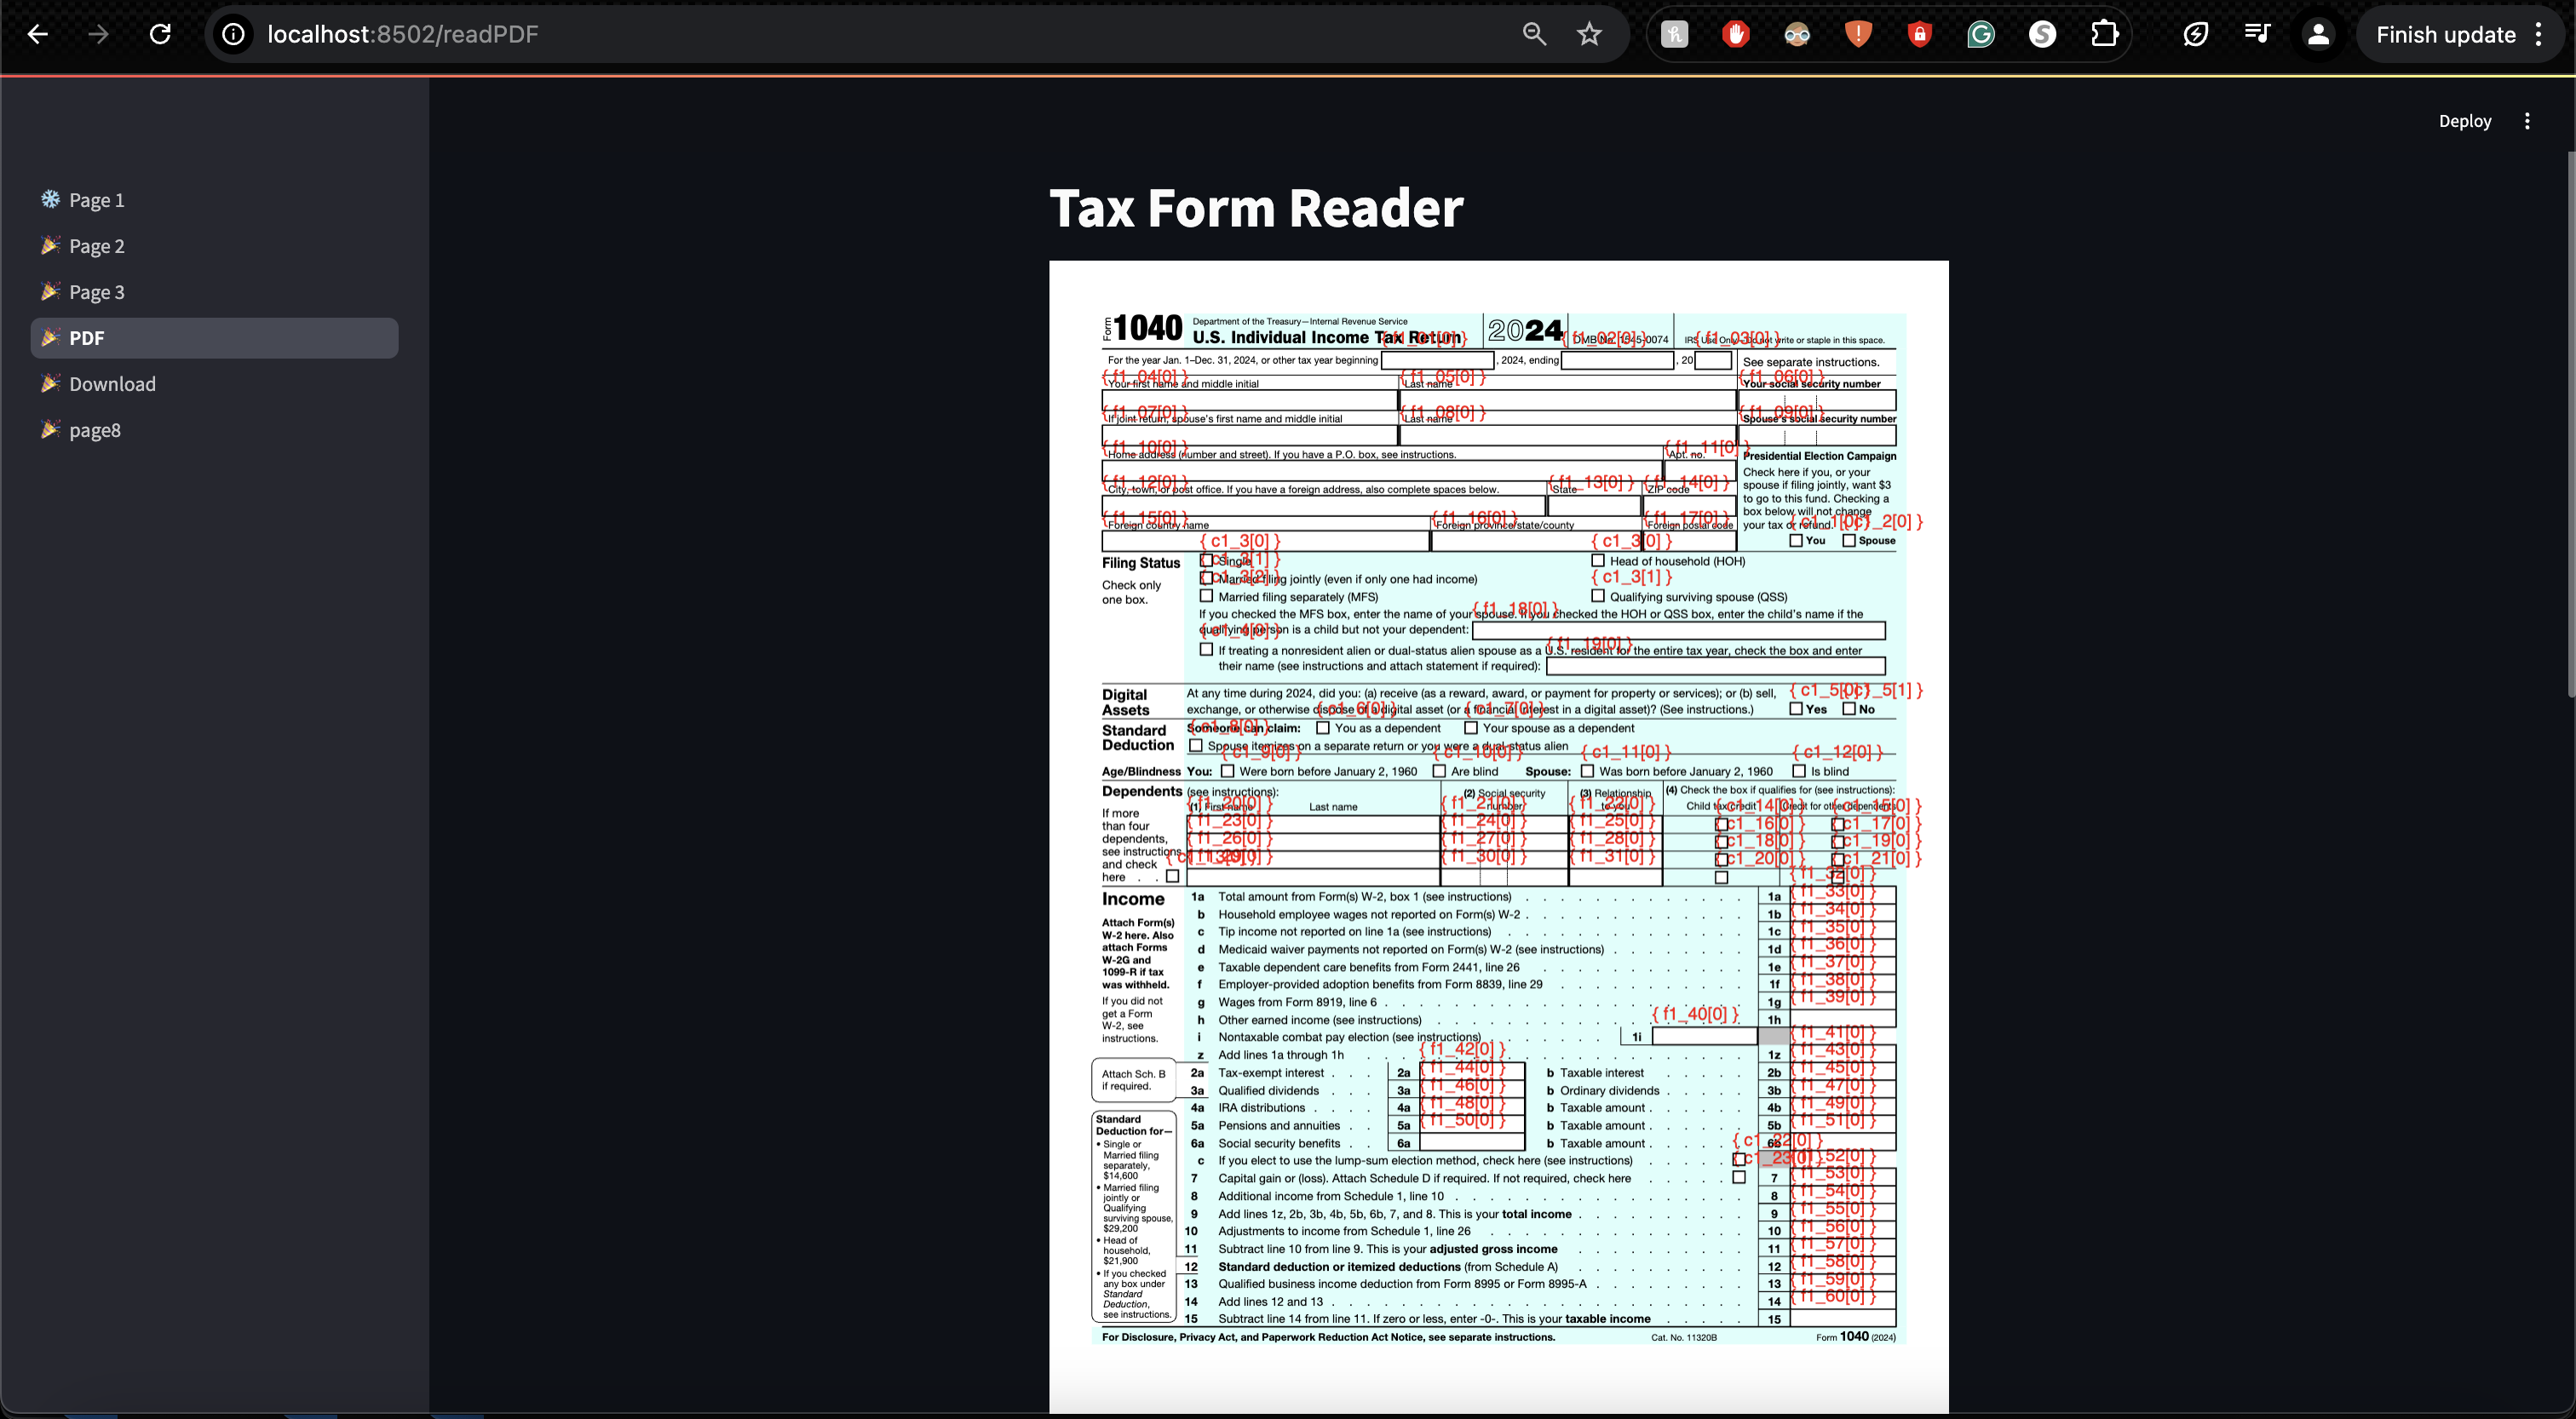Click the Finish update button
The height and width of the screenshot is (1419, 2576).
2445,34
